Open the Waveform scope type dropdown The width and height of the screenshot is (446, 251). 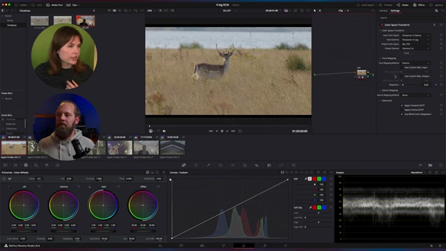coord(418,172)
